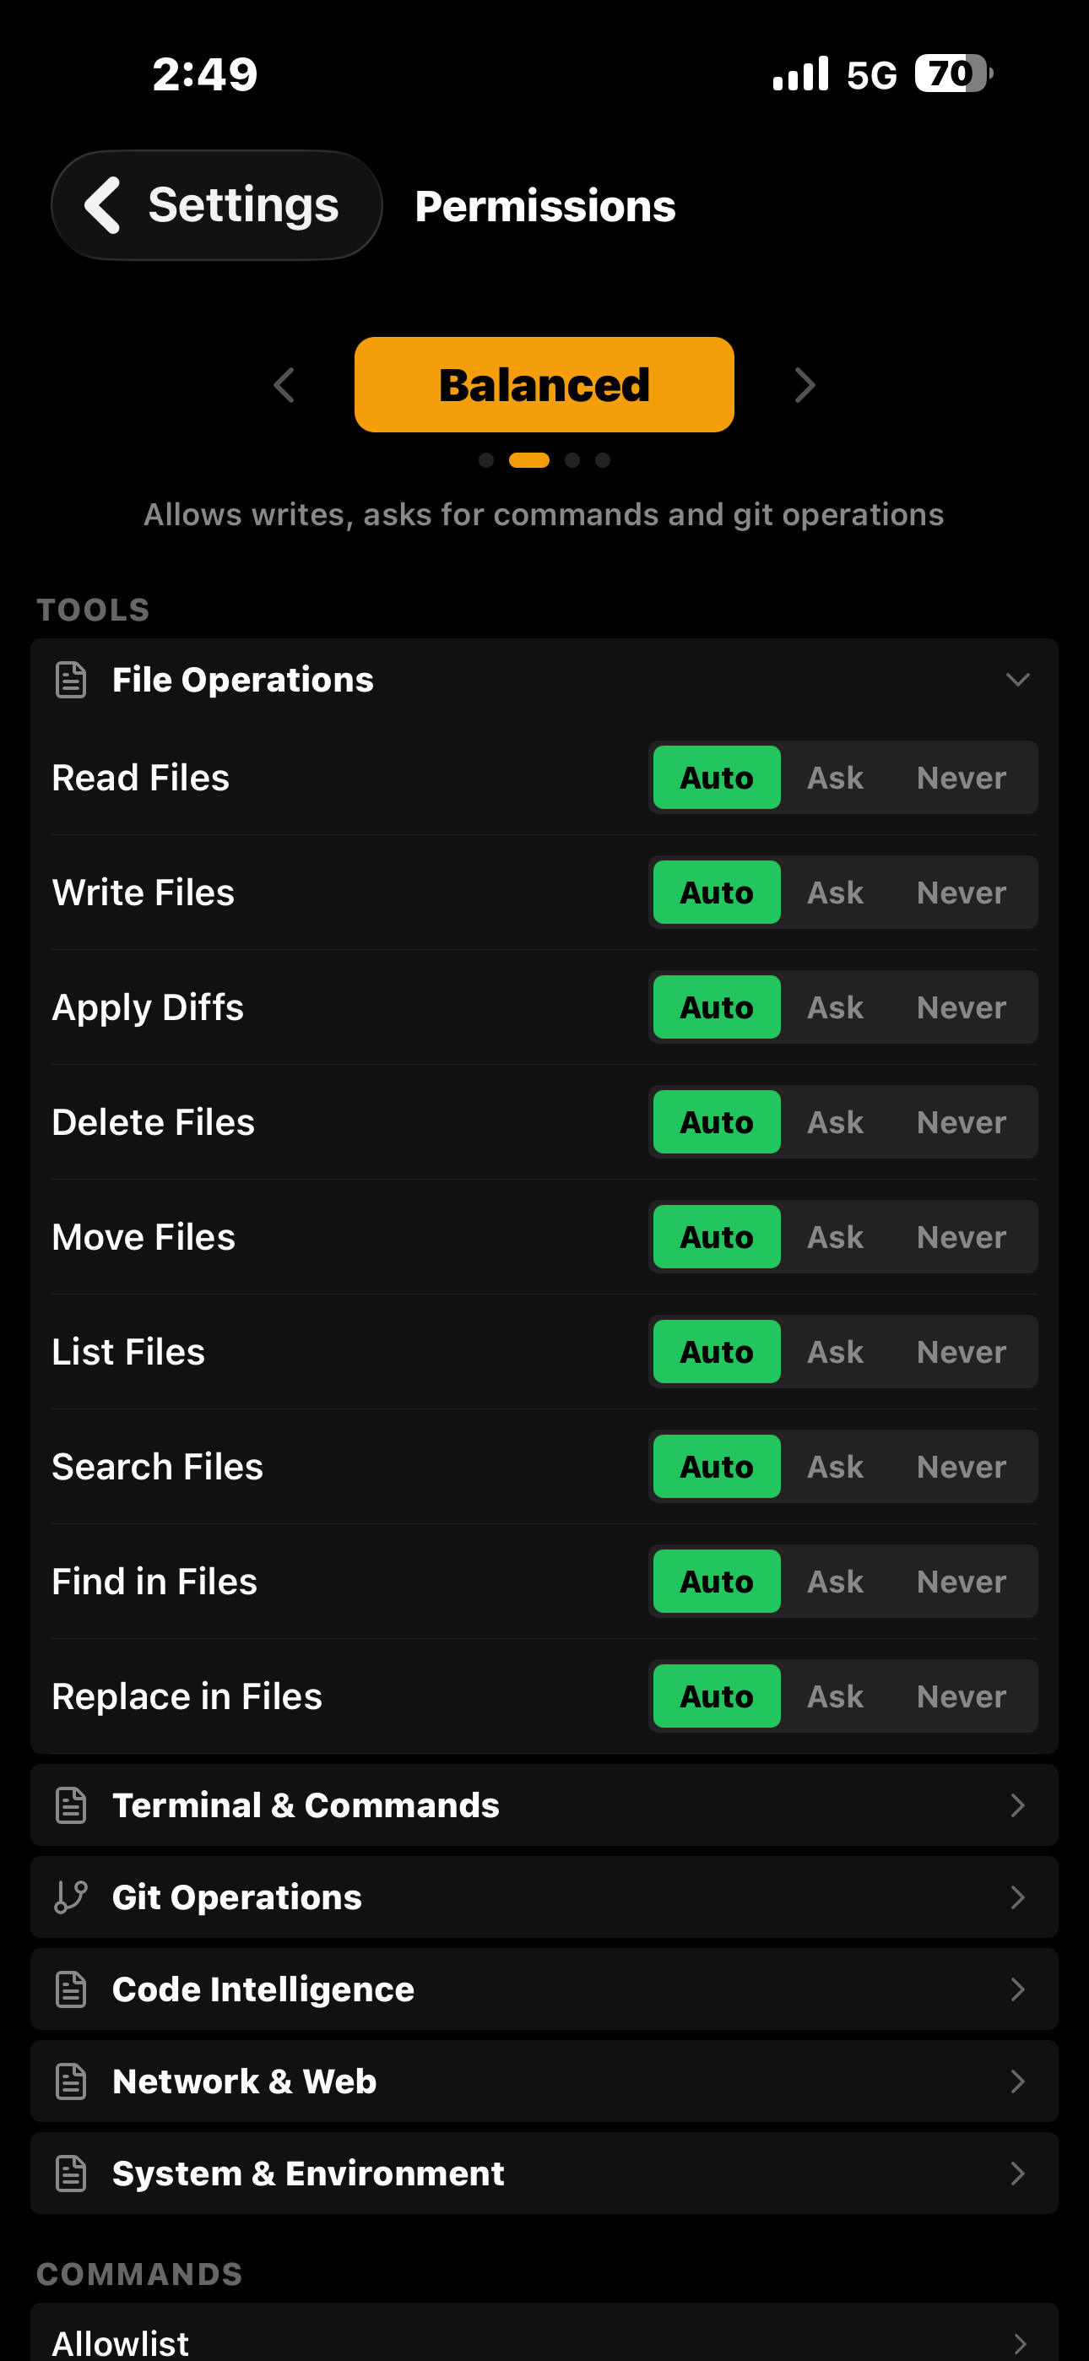Viewport: 1089px width, 2361px height.
Task: Expand the Terminal & Commands section
Action: [x=544, y=1805]
